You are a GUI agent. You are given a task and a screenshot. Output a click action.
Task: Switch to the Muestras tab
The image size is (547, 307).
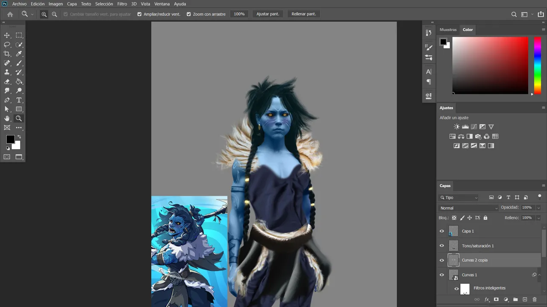[448, 29]
